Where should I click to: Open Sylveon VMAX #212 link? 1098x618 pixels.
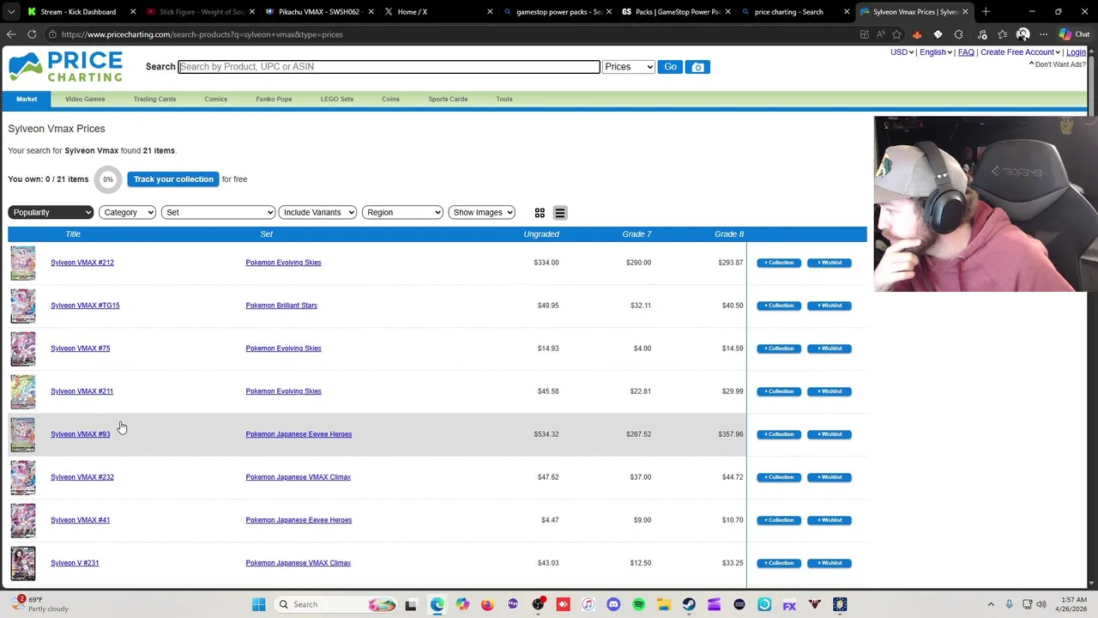tap(82, 263)
